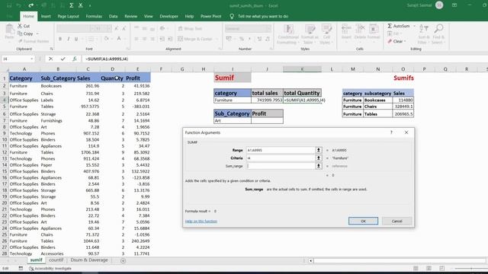Screen dimensions: 488x274
Task: Open the Data ribbon tab
Action: tap(114, 16)
